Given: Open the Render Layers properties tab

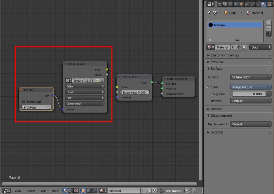Looking at the screenshot, I should pos(225,4).
